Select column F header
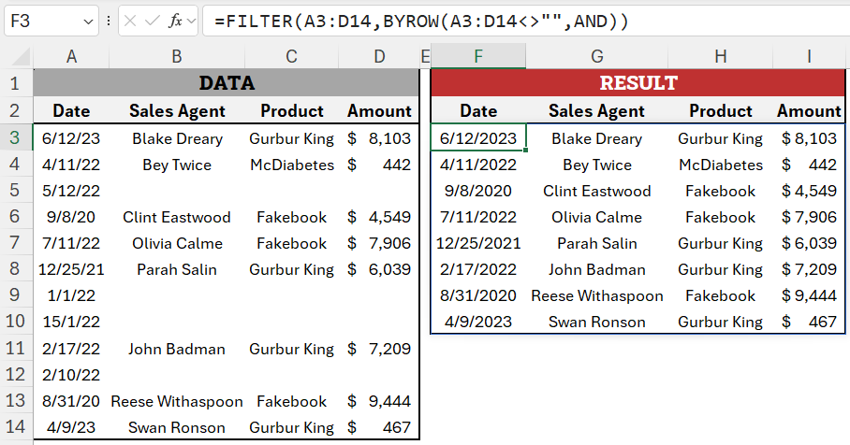850x445 pixels. (478, 56)
